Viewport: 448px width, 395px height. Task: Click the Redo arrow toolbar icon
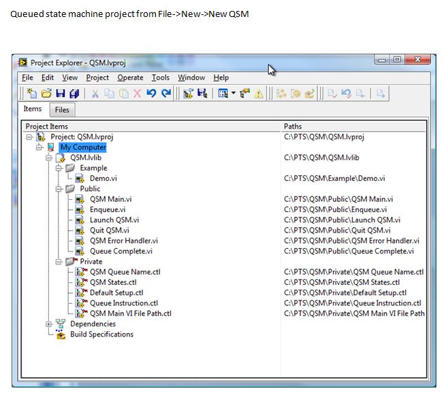pyautogui.click(x=166, y=93)
